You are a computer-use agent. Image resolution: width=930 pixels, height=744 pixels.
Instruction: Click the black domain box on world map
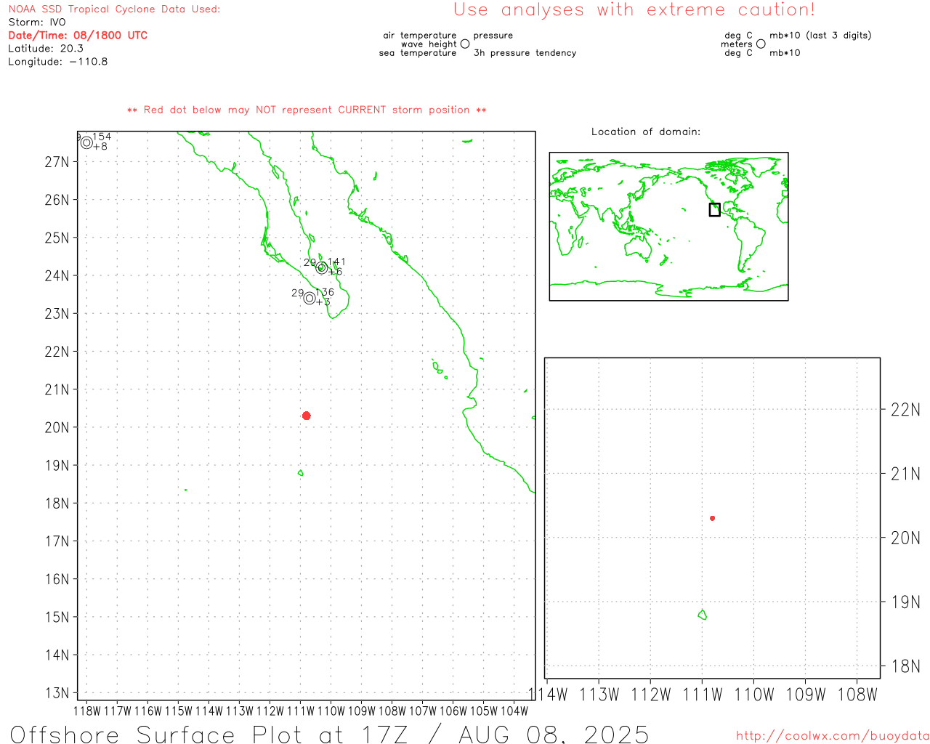(715, 209)
